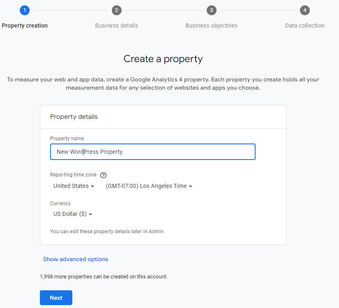Expand the time zone chevron arrow
Screen dimensions: 339x308
190,186
